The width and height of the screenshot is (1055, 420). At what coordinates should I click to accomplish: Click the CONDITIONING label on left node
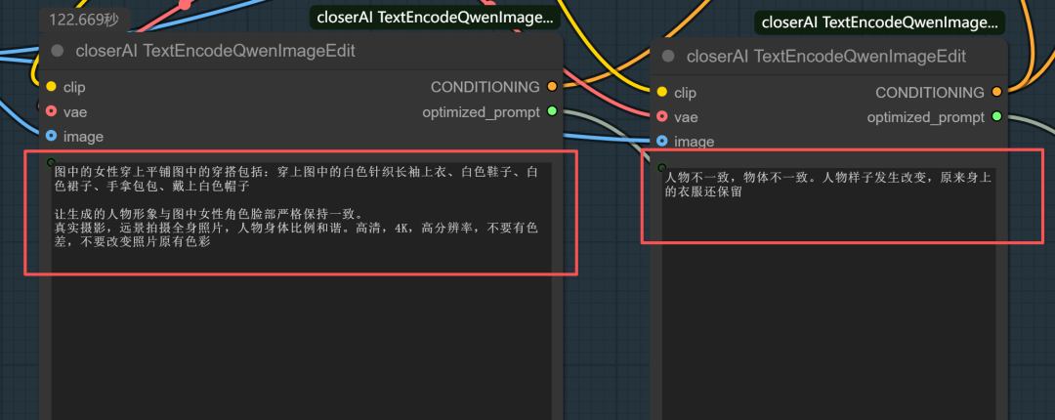[x=485, y=87]
